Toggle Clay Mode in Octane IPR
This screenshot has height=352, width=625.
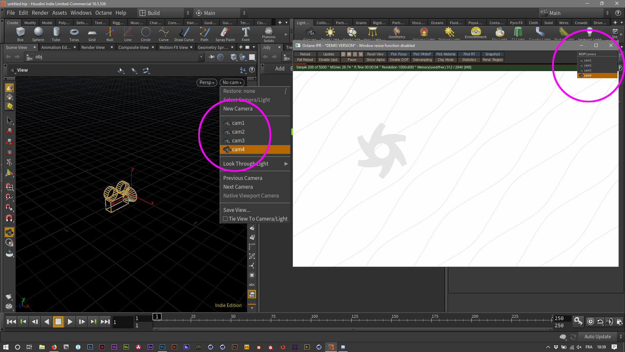tap(445, 60)
